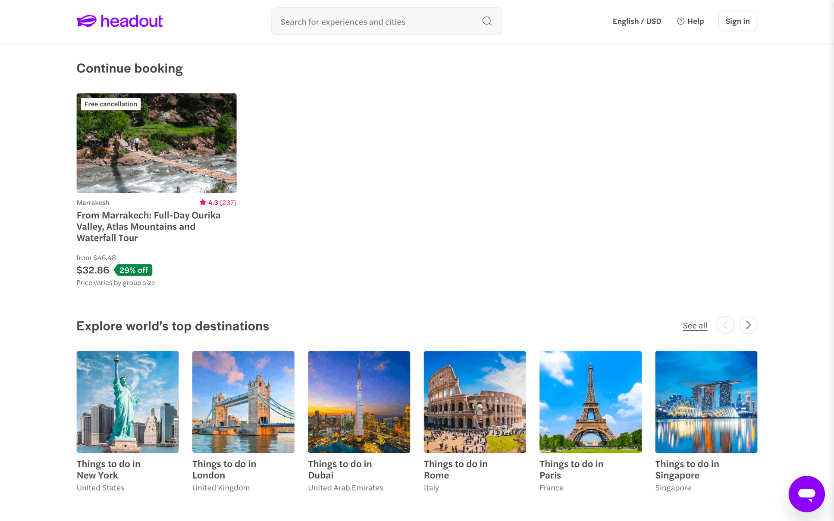Open the English / USD language selector
The image size is (834, 521).
point(636,21)
